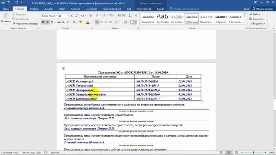Open the borders dropdown arrow
Viewport: 276px width, 155px height.
pos(135,22)
